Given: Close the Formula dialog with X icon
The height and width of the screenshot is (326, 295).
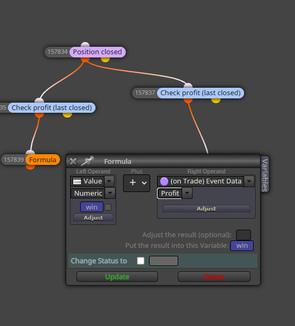Looking at the screenshot, I should click(73, 161).
